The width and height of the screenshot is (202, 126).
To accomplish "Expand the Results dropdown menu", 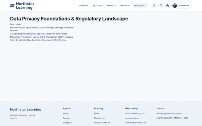I will click(111, 5).
